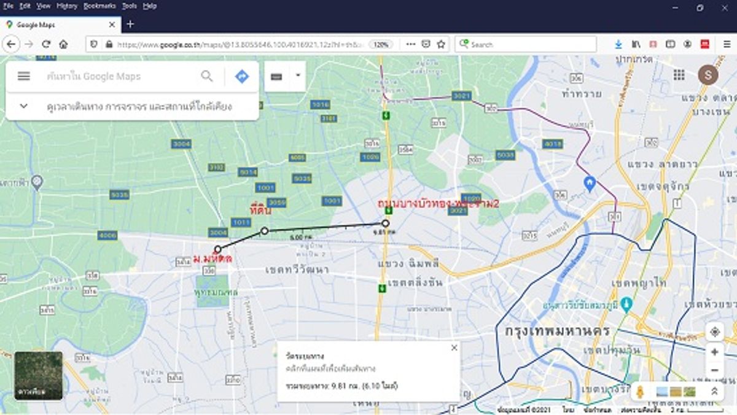Open the keyboard input dropdown arrow

[x=298, y=76]
